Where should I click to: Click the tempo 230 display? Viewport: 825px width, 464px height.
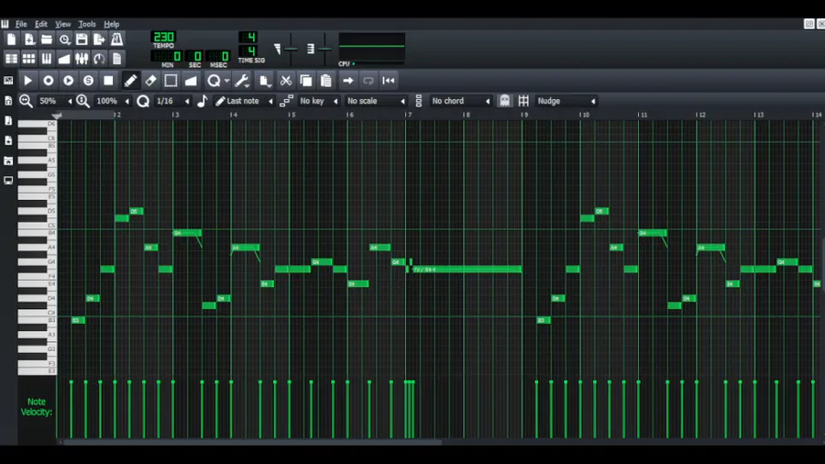(164, 38)
